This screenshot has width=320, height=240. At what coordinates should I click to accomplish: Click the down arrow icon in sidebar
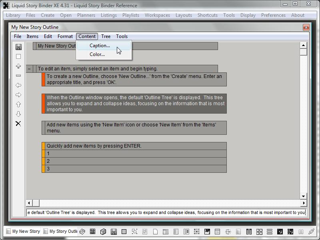[x=18, y=114]
